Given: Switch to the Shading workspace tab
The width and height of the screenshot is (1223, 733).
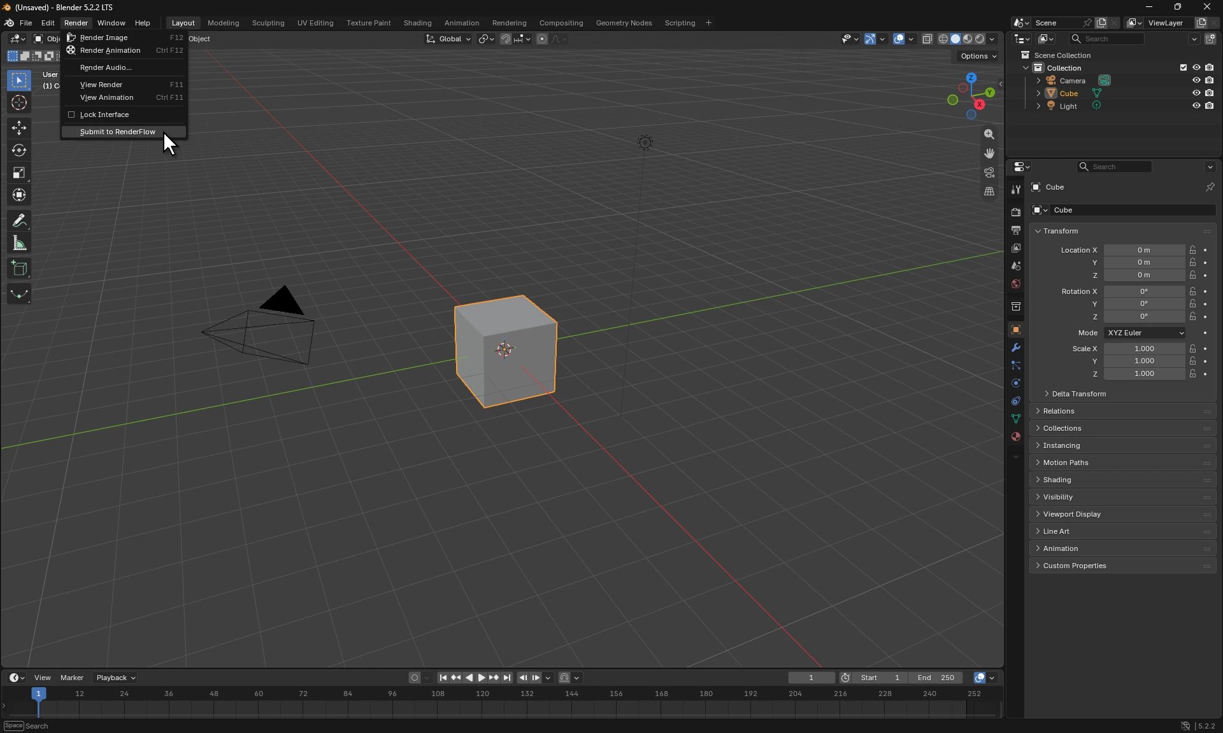Looking at the screenshot, I should click(x=417, y=23).
